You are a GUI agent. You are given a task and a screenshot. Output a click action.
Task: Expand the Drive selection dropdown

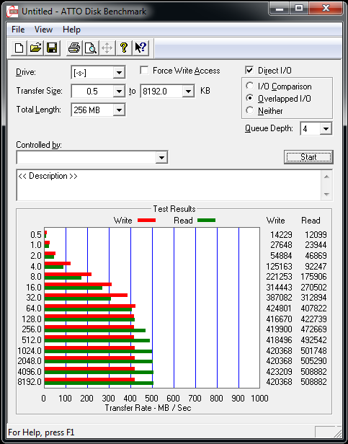(x=119, y=73)
